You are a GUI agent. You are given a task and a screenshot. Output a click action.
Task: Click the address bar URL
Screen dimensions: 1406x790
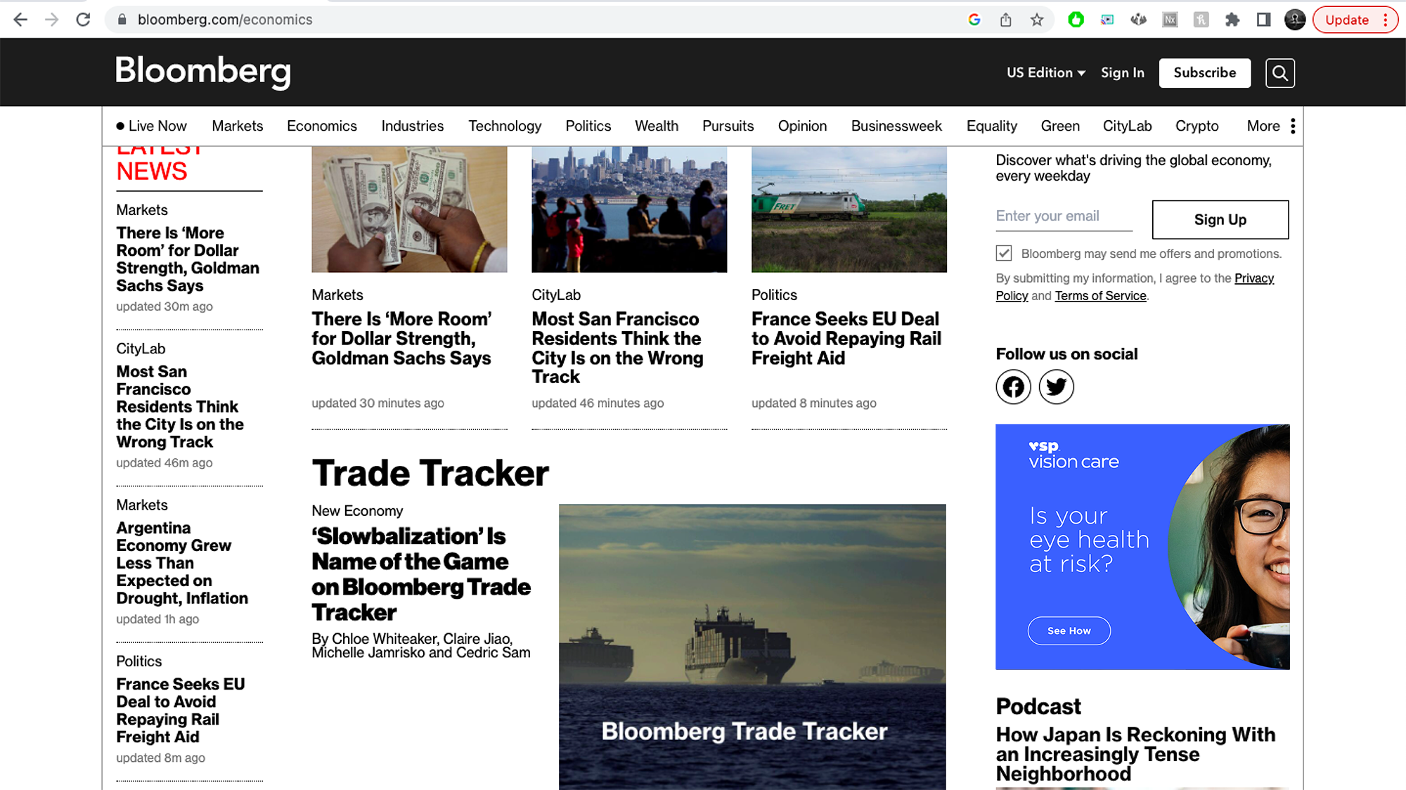pos(225,20)
